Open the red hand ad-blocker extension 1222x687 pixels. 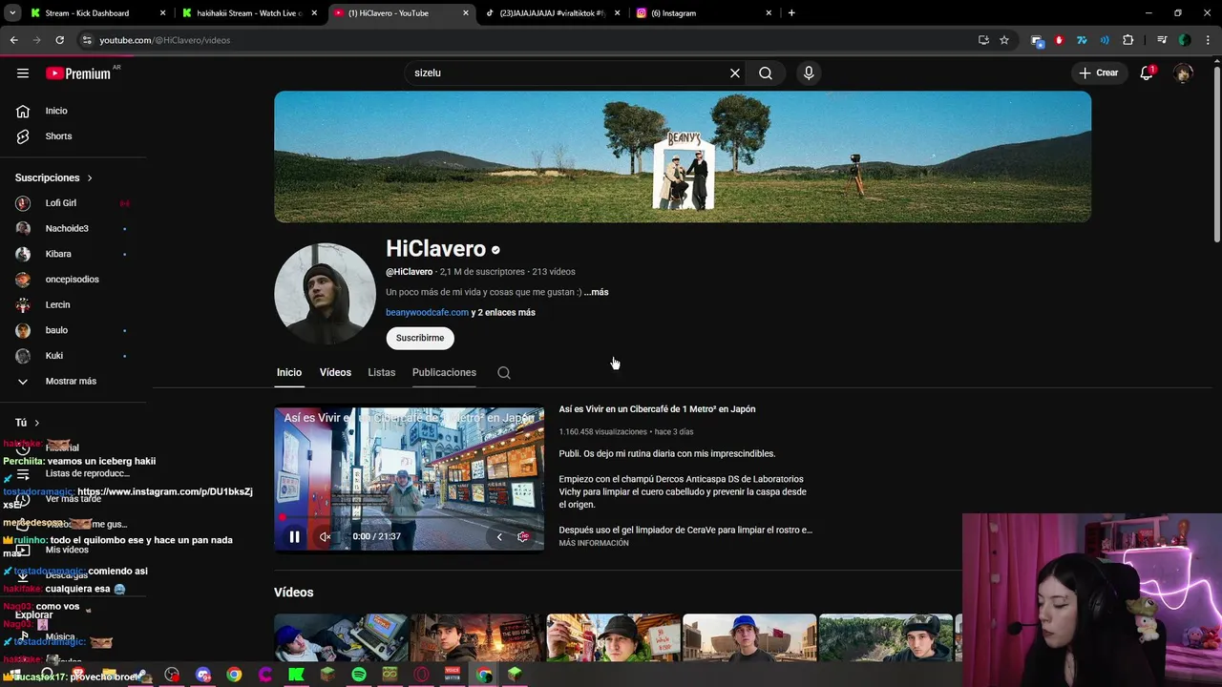pyautogui.click(x=1059, y=40)
